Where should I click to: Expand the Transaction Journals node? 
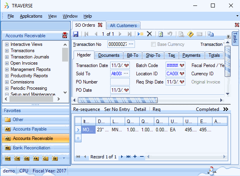[x=7, y=57]
